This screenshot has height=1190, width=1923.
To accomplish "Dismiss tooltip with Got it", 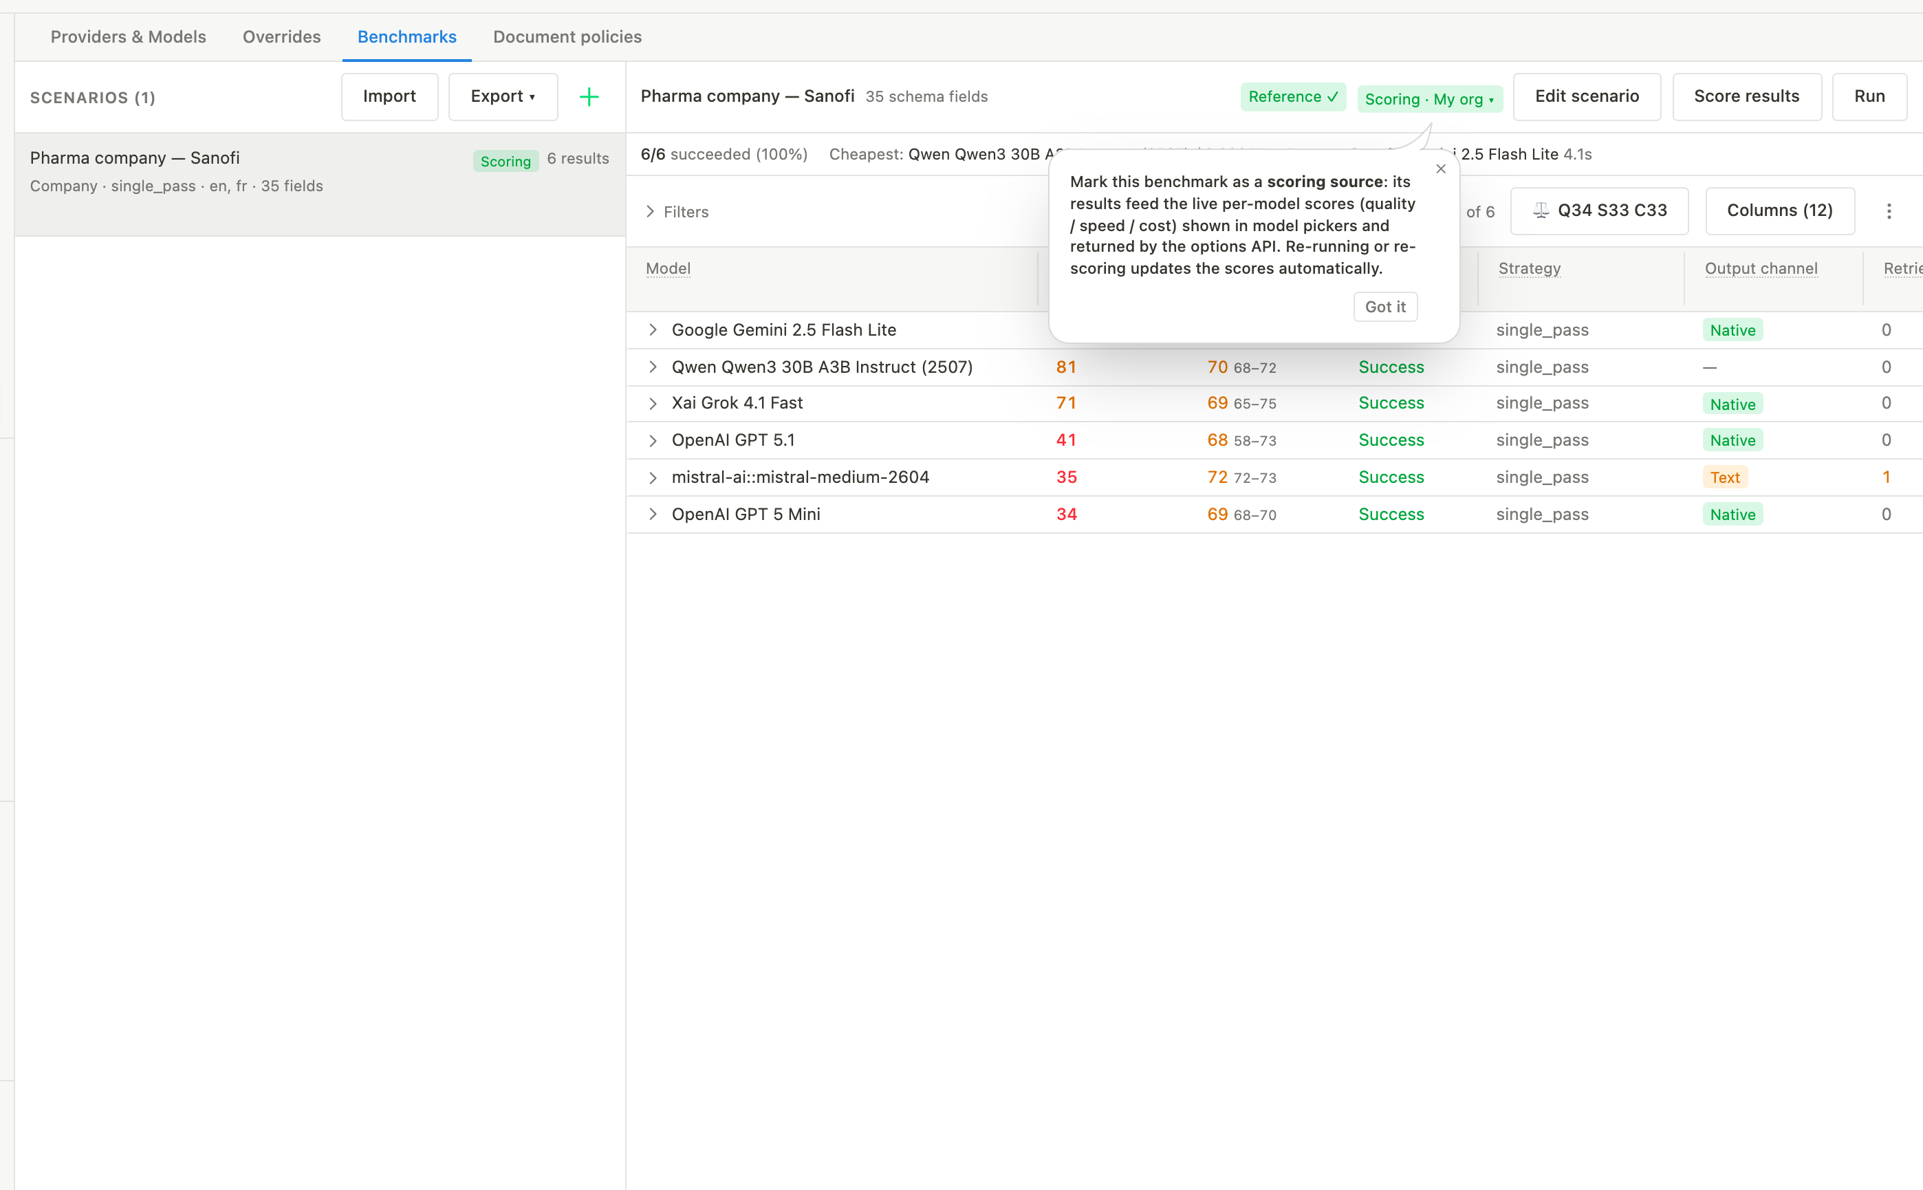I will (x=1384, y=307).
